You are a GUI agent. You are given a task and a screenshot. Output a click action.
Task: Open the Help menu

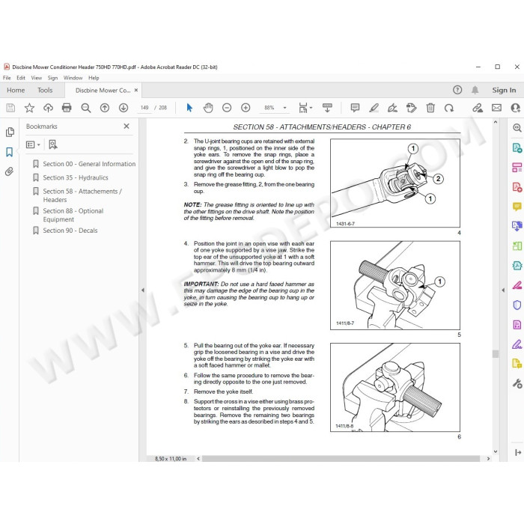pos(94,78)
